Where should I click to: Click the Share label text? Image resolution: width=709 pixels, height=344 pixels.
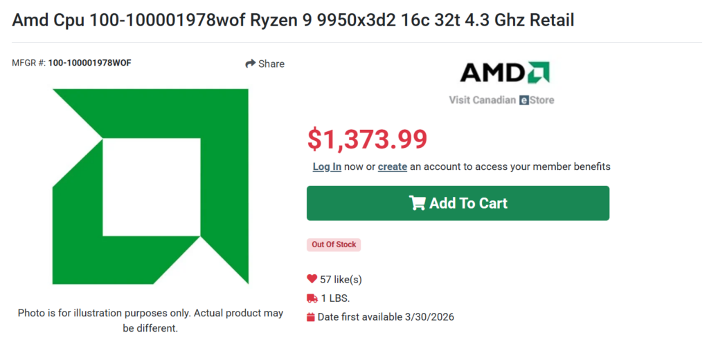[x=271, y=64]
